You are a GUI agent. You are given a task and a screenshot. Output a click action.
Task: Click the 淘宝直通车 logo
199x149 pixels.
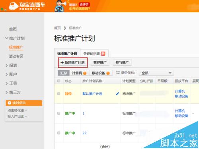27,6
